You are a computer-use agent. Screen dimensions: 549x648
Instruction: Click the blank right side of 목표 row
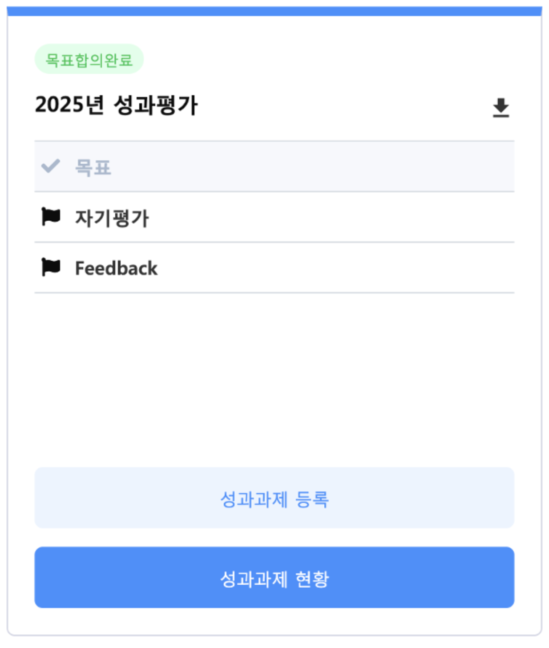tap(356, 167)
